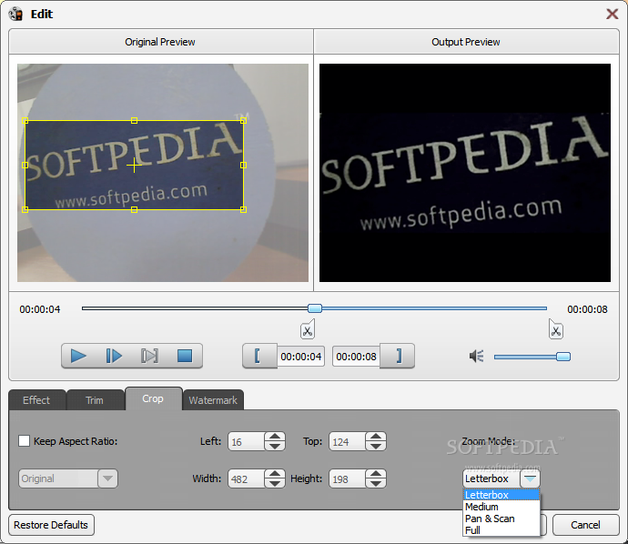Mute audio with the speaker icon
This screenshot has width=628, height=544.
point(477,356)
